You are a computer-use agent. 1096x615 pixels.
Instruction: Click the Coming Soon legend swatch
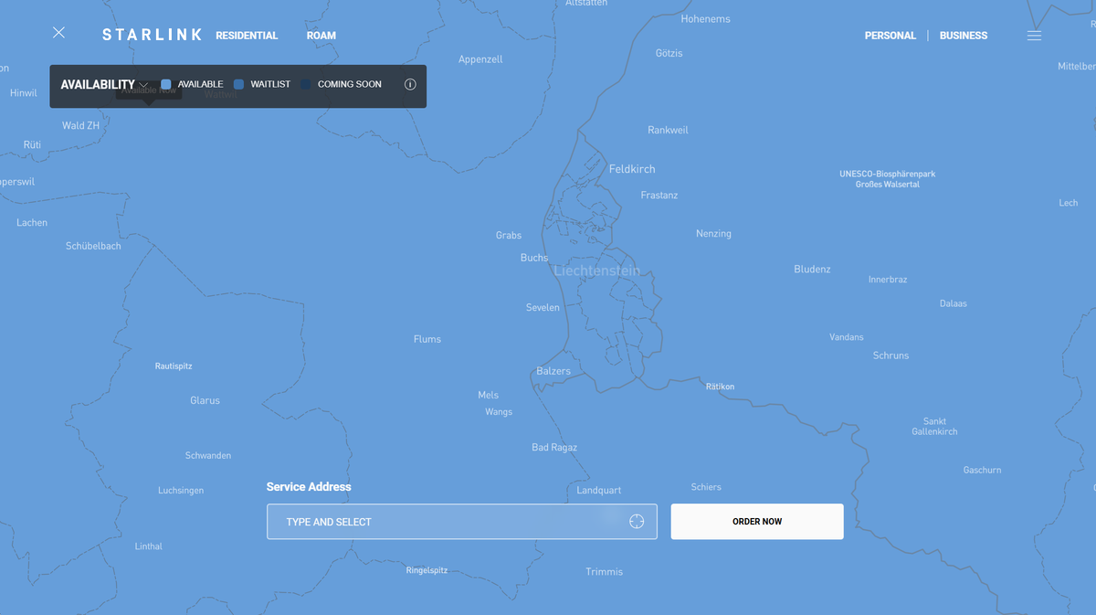(x=306, y=84)
